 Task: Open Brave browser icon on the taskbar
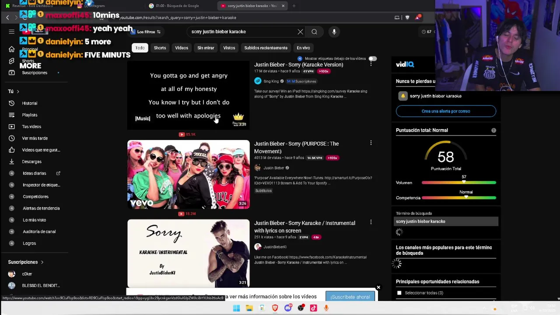[x=275, y=308]
